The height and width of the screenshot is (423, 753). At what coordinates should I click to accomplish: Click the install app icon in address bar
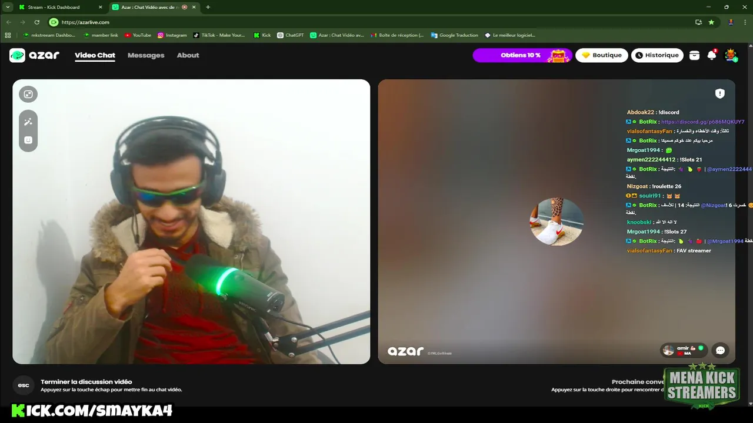(698, 22)
